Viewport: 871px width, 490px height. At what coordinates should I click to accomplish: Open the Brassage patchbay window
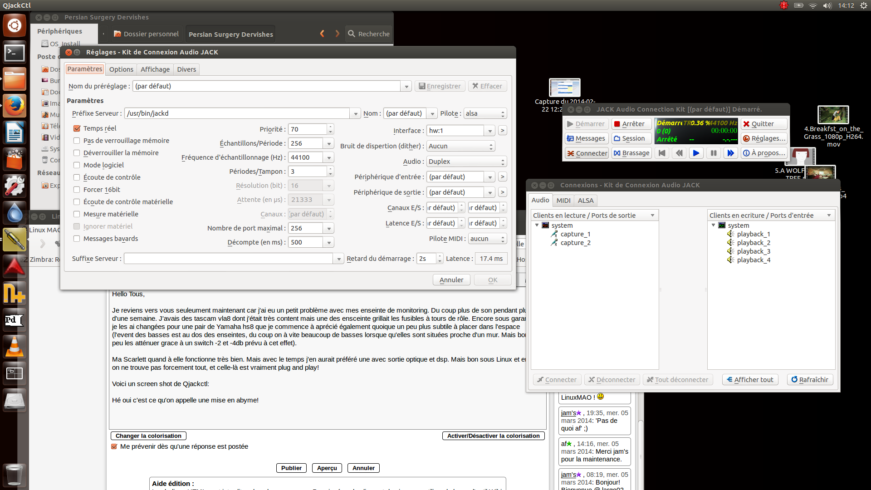pos(631,153)
